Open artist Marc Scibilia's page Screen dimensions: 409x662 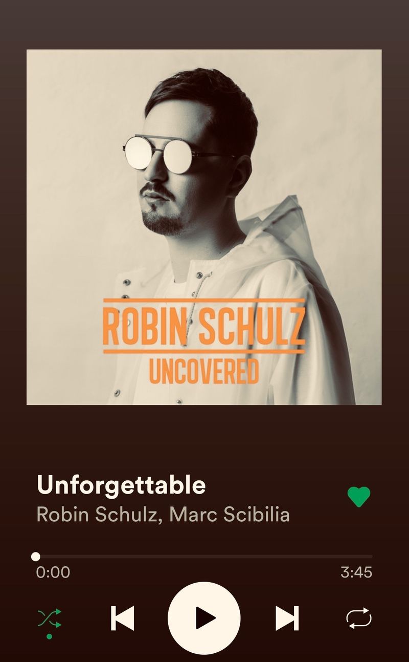click(x=230, y=514)
